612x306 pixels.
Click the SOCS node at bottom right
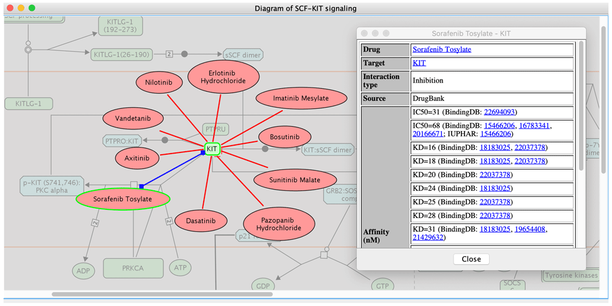[x=512, y=286]
